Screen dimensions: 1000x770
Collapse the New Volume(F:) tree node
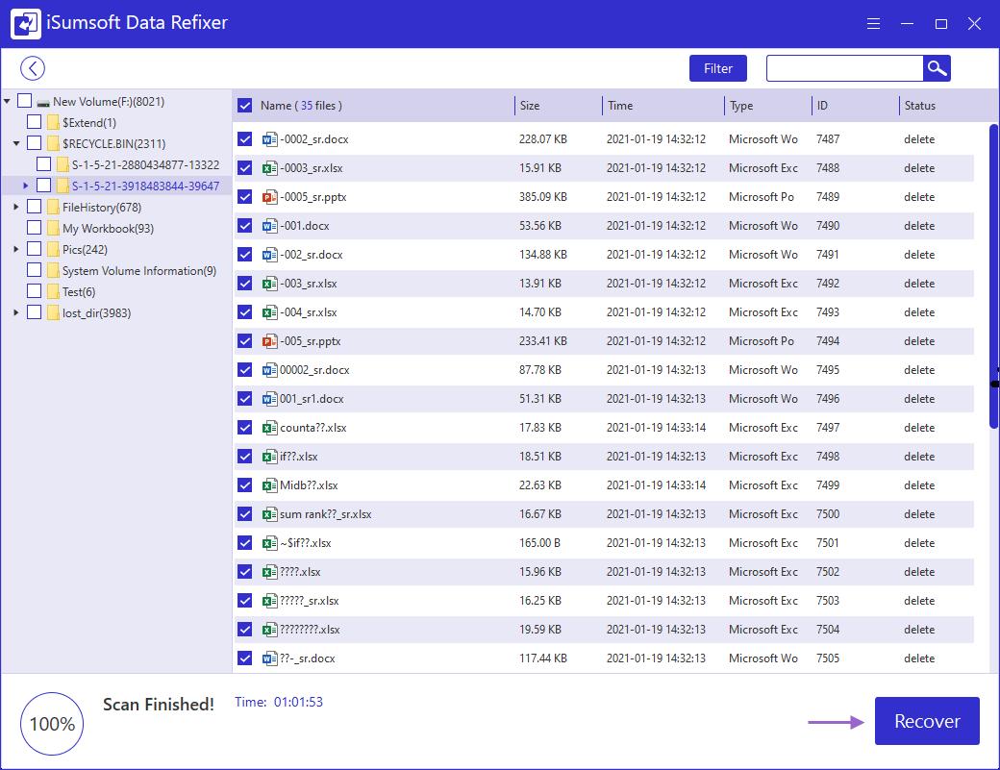7,101
